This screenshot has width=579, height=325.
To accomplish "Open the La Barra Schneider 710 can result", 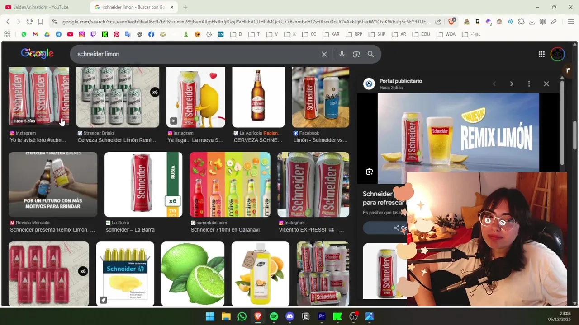I will (143, 185).
